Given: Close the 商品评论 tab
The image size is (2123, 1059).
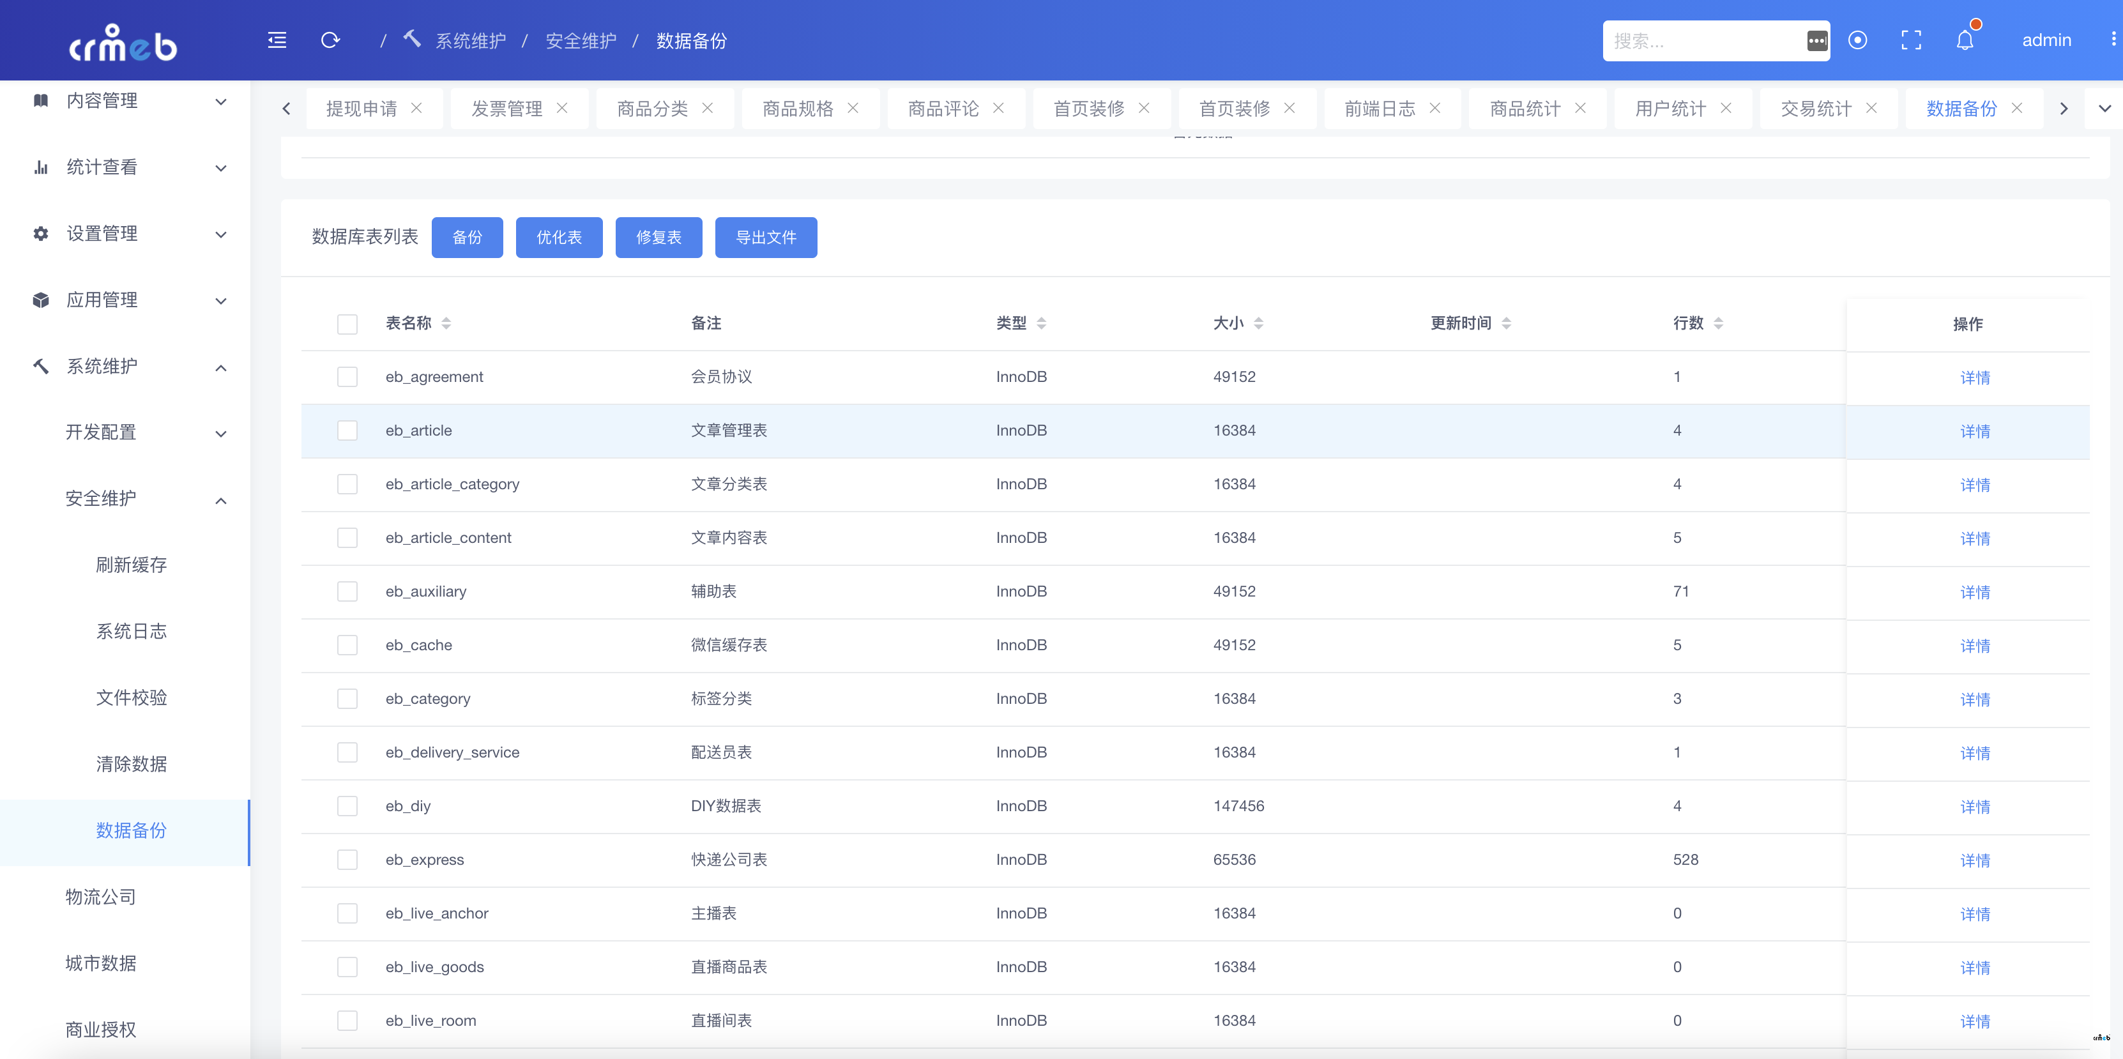Looking at the screenshot, I should pos(998,108).
